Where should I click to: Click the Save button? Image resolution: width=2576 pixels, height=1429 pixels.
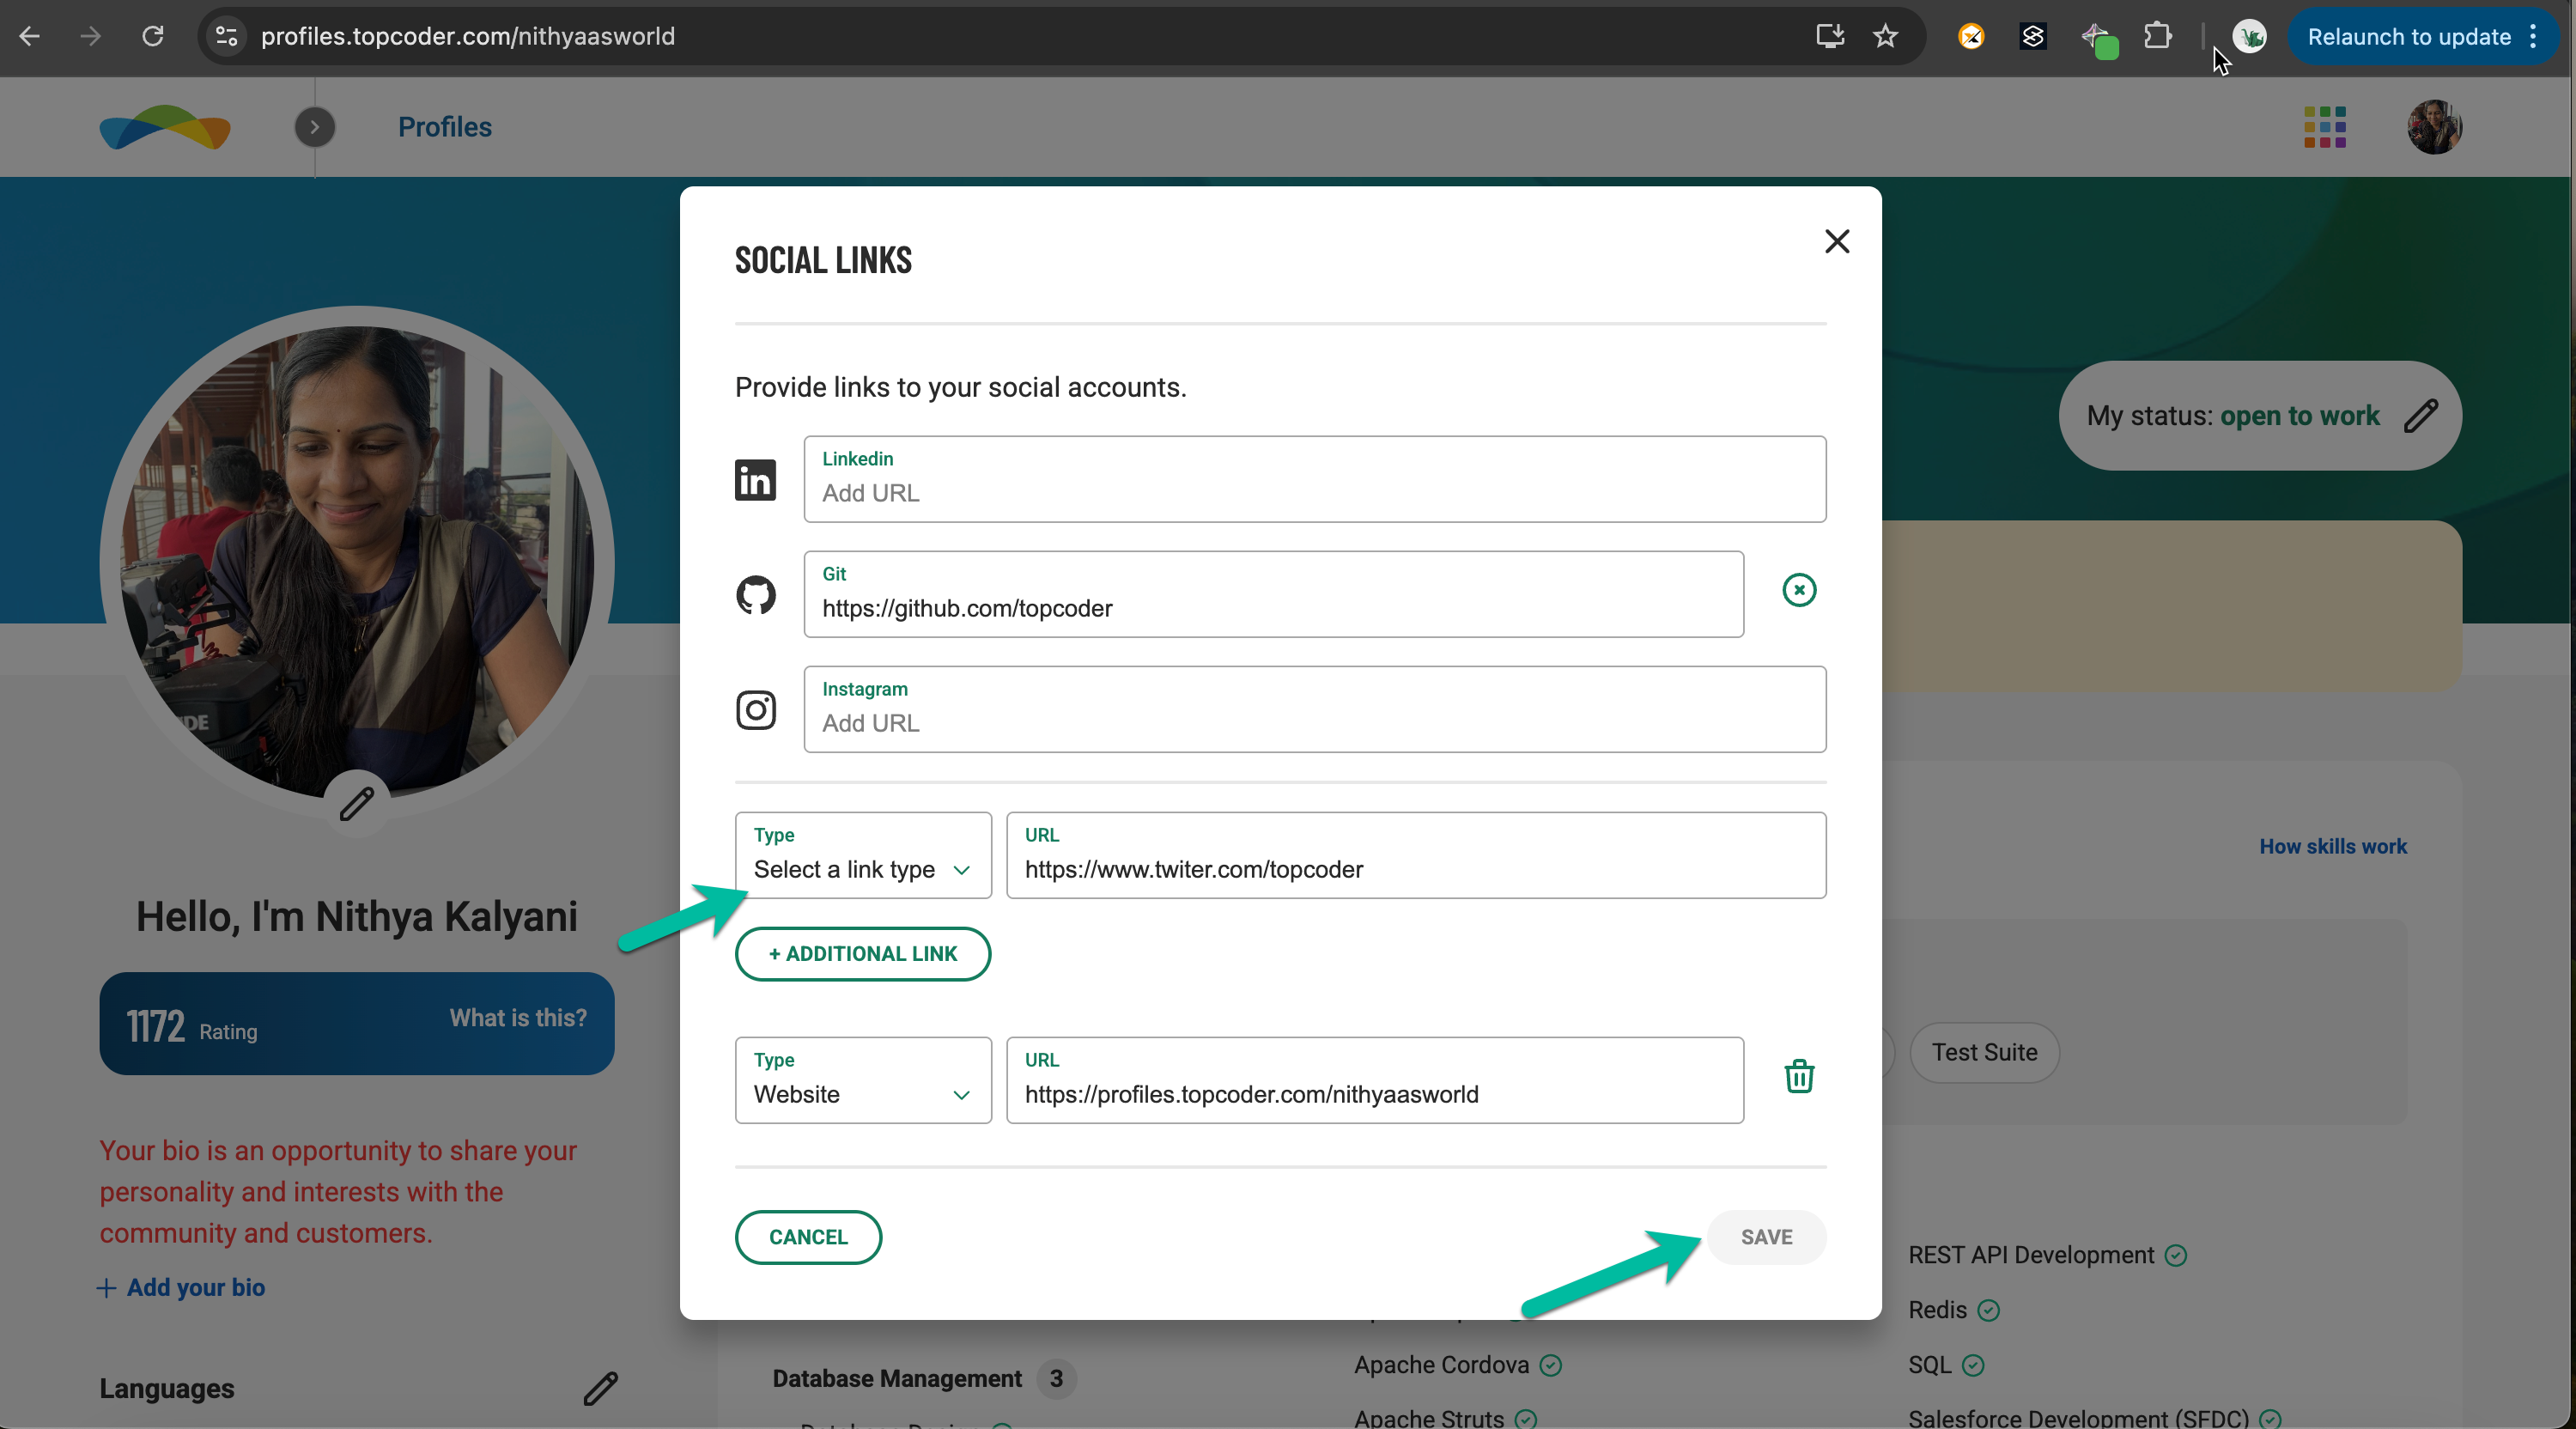pyautogui.click(x=1765, y=1237)
